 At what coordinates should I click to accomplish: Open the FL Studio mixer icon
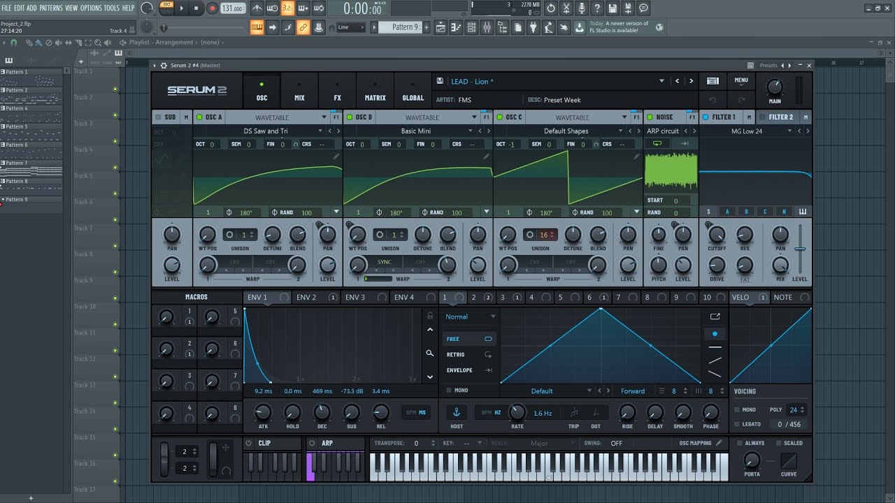(487, 27)
